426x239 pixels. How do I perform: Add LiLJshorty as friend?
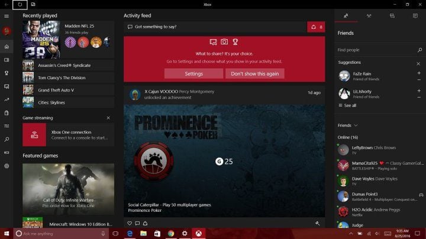coord(419,90)
